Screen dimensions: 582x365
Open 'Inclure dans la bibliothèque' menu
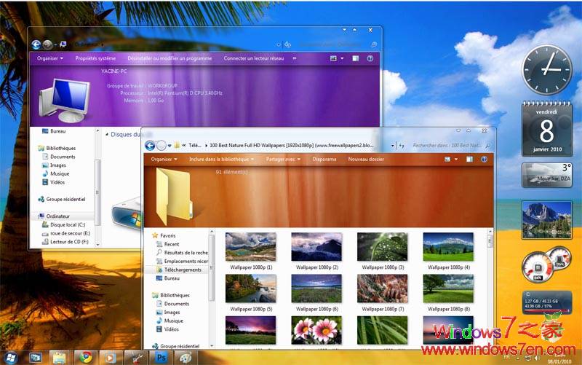[221, 159]
